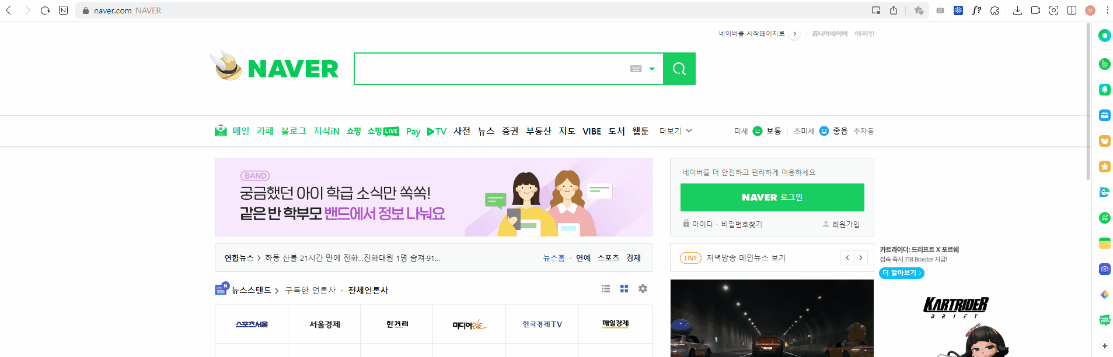1113x357 pixels.
Task: Open the on-screen keyboard icon in search box
Action: click(x=636, y=69)
